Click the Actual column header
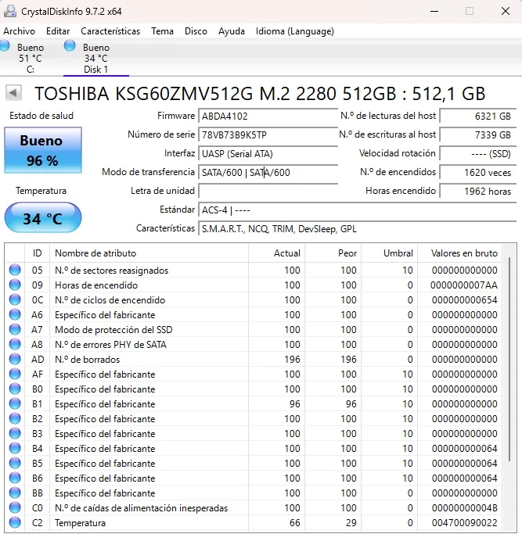Screen dimensions: 522x534 coord(276,253)
